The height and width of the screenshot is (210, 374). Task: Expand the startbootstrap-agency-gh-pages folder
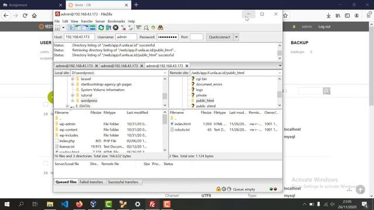point(72,84)
